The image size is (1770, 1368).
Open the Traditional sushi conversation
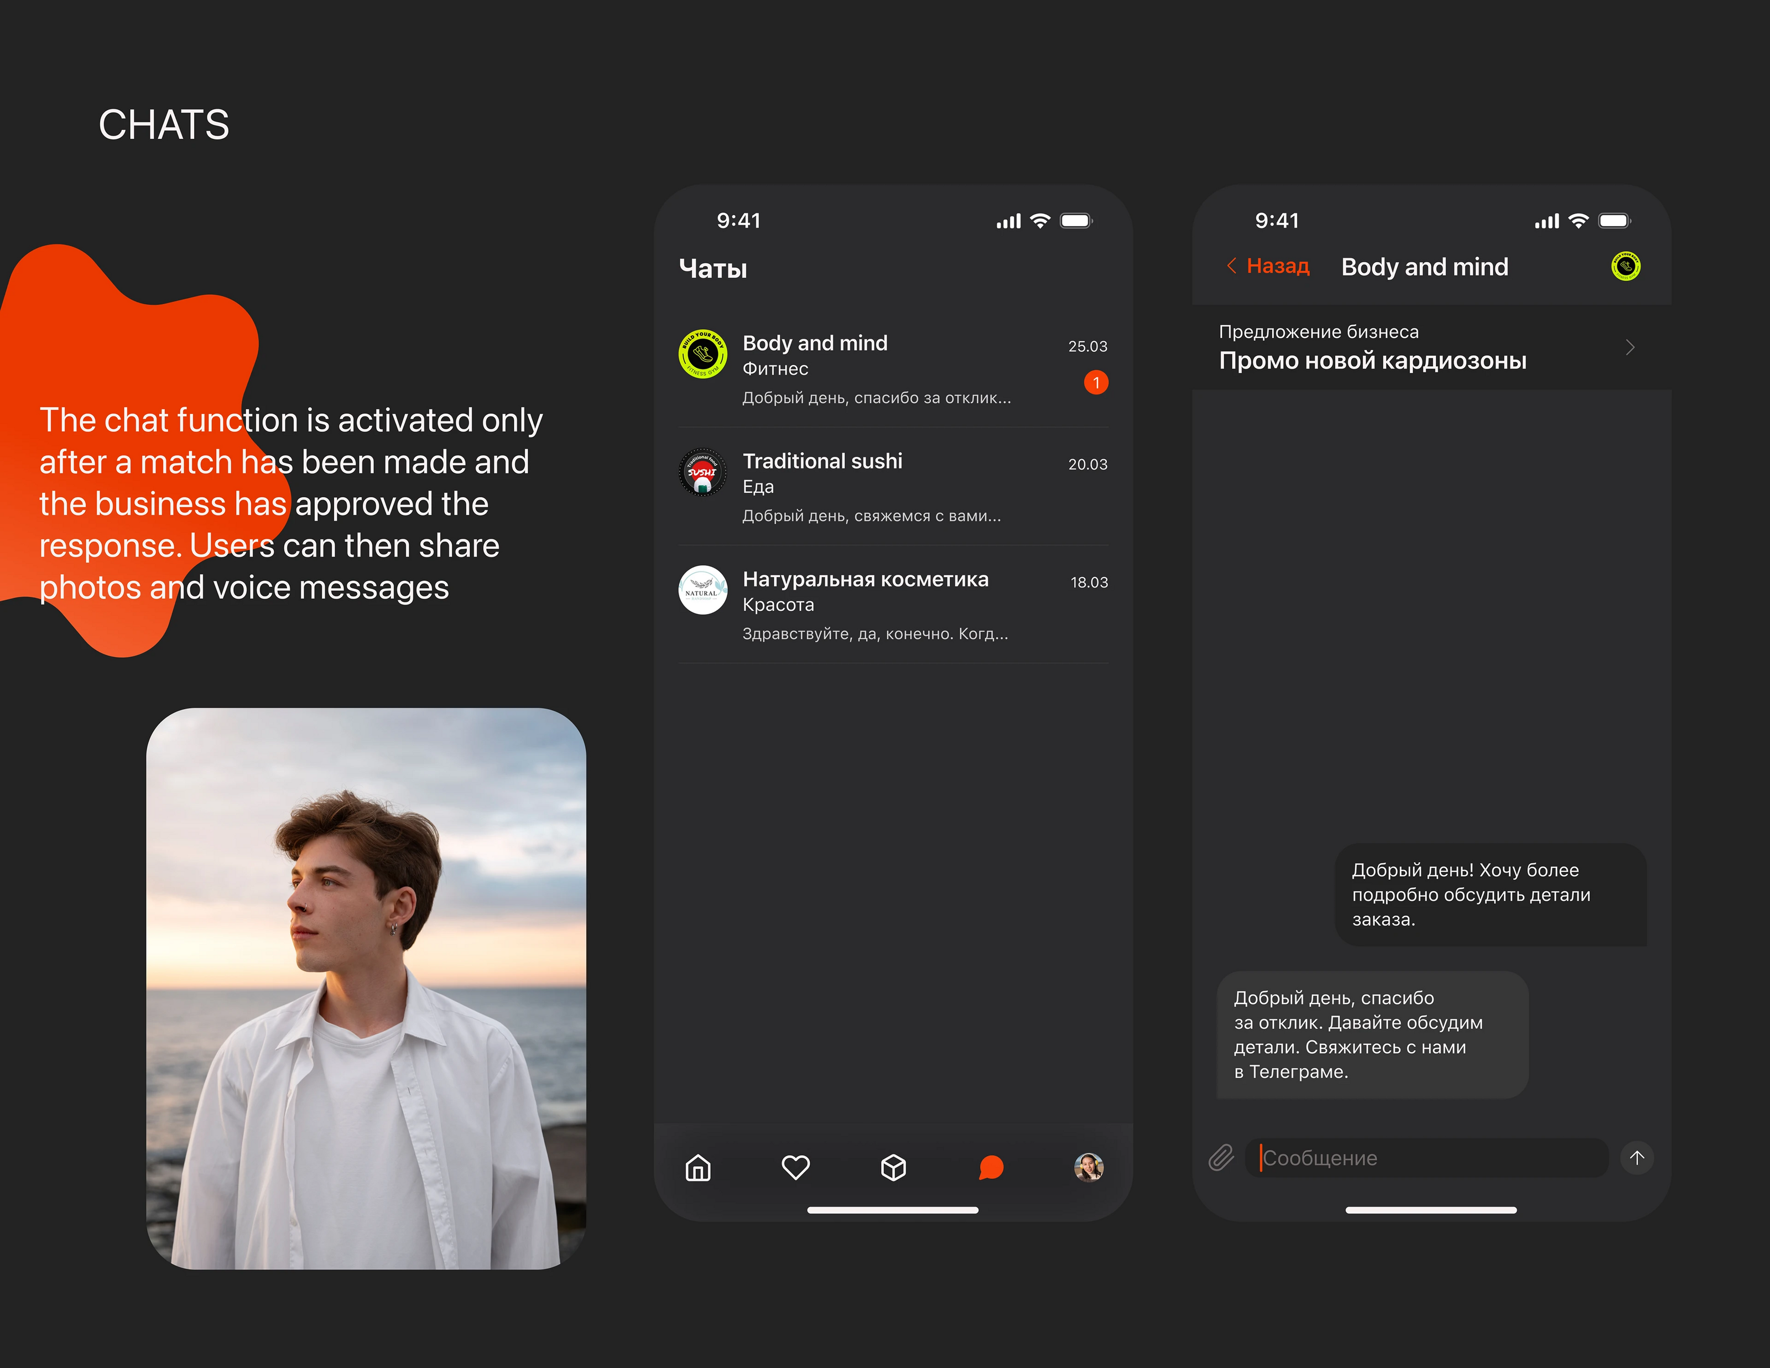coord(875,487)
